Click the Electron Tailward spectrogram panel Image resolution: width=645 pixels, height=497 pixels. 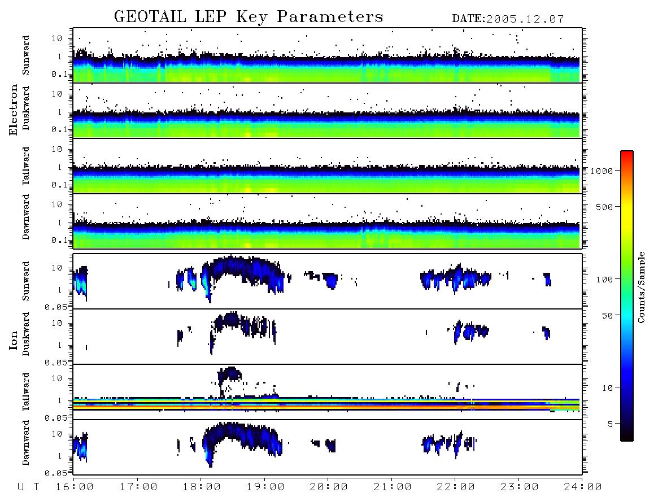tap(328, 166)
